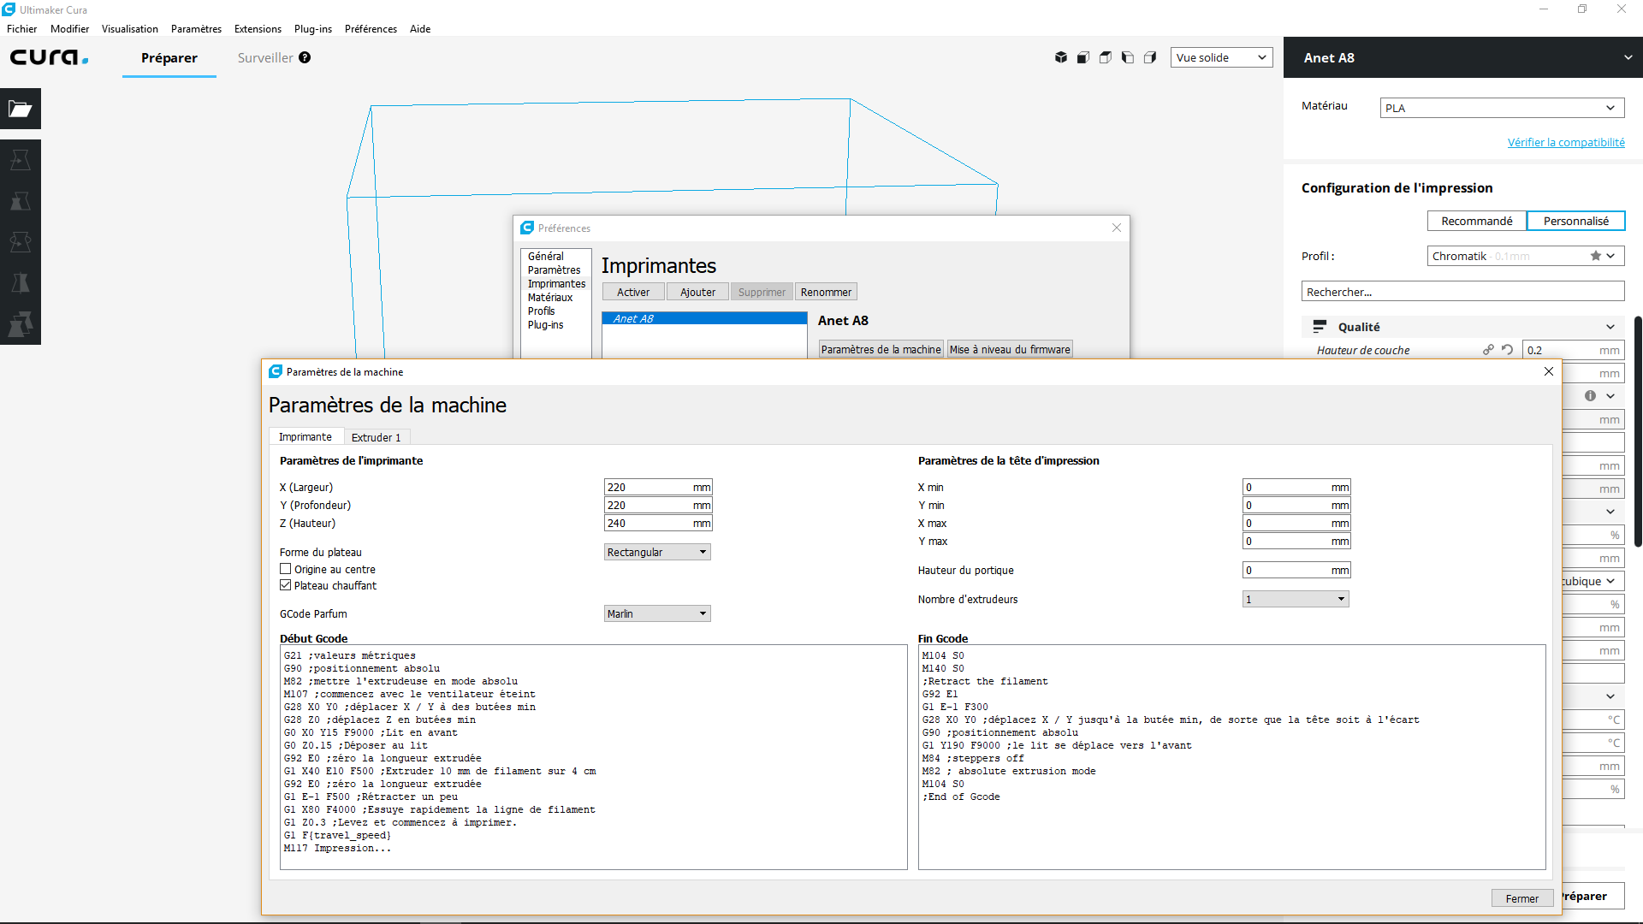The height and width of the screenshot is (924, 1643).
Task: Switch to left side camera view icon
Action: (x=1128, y=57)
